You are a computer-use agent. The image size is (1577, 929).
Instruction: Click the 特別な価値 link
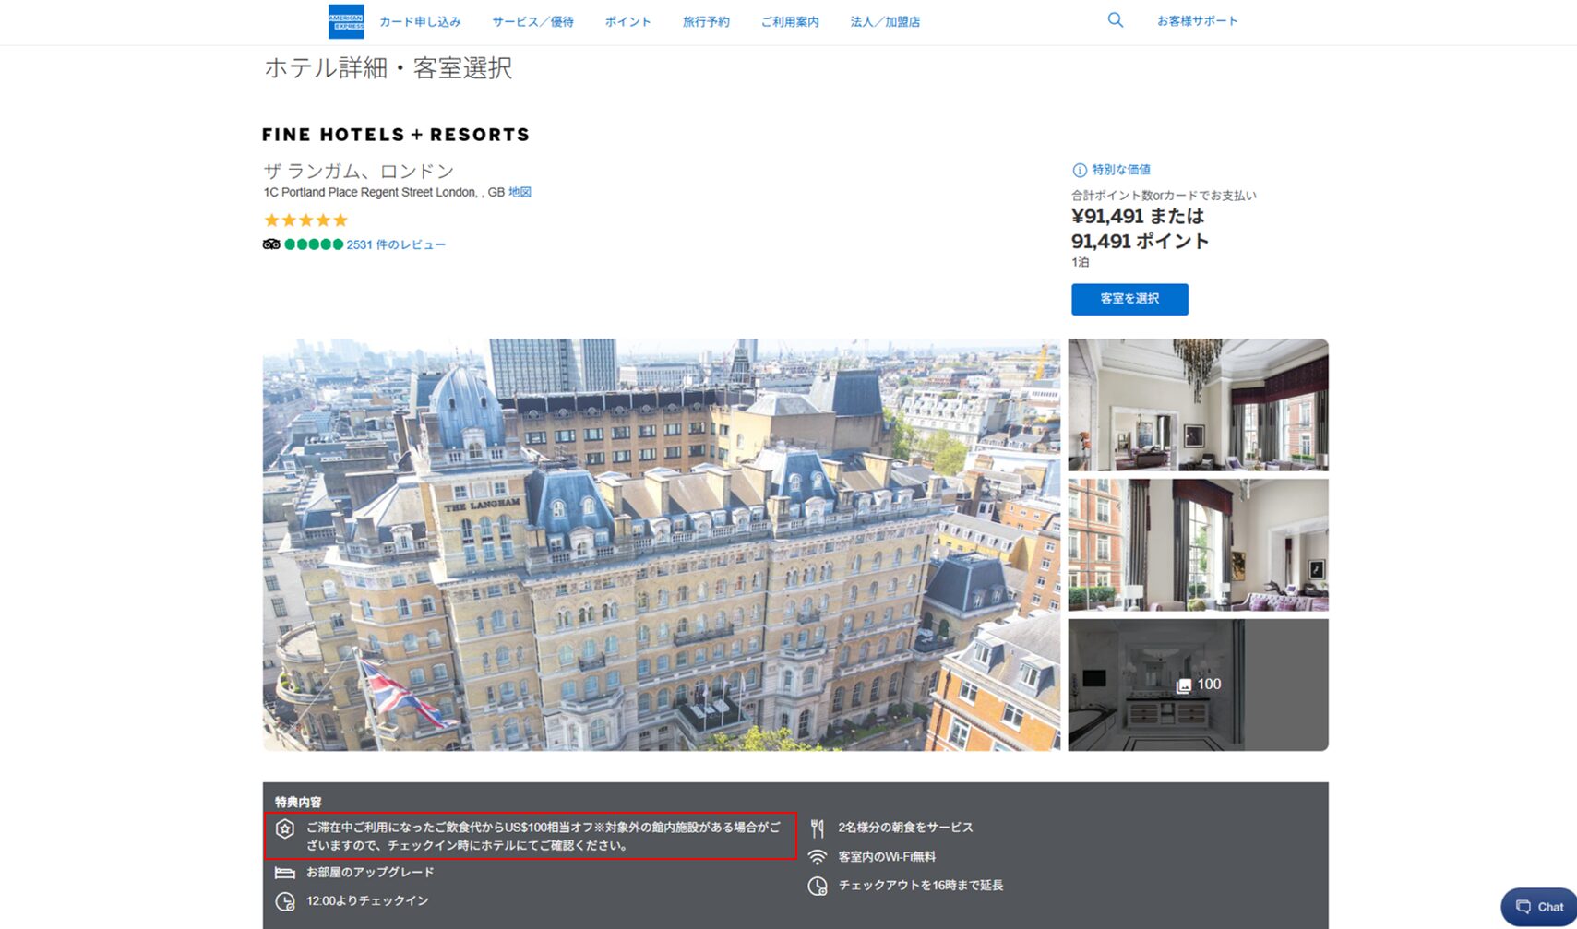[x=1121, y=170]
